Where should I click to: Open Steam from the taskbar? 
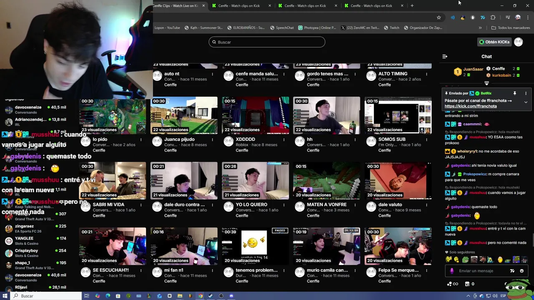click(x=211, y=296)
